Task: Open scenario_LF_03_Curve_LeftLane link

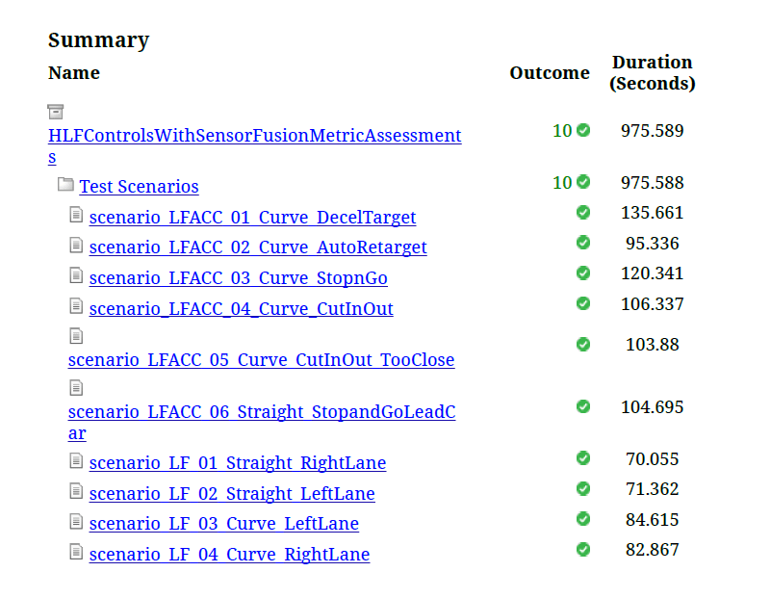Action: [224, 524]
